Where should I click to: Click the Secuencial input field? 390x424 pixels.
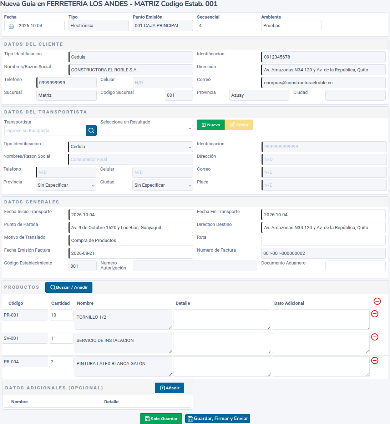tap(227, 26)
